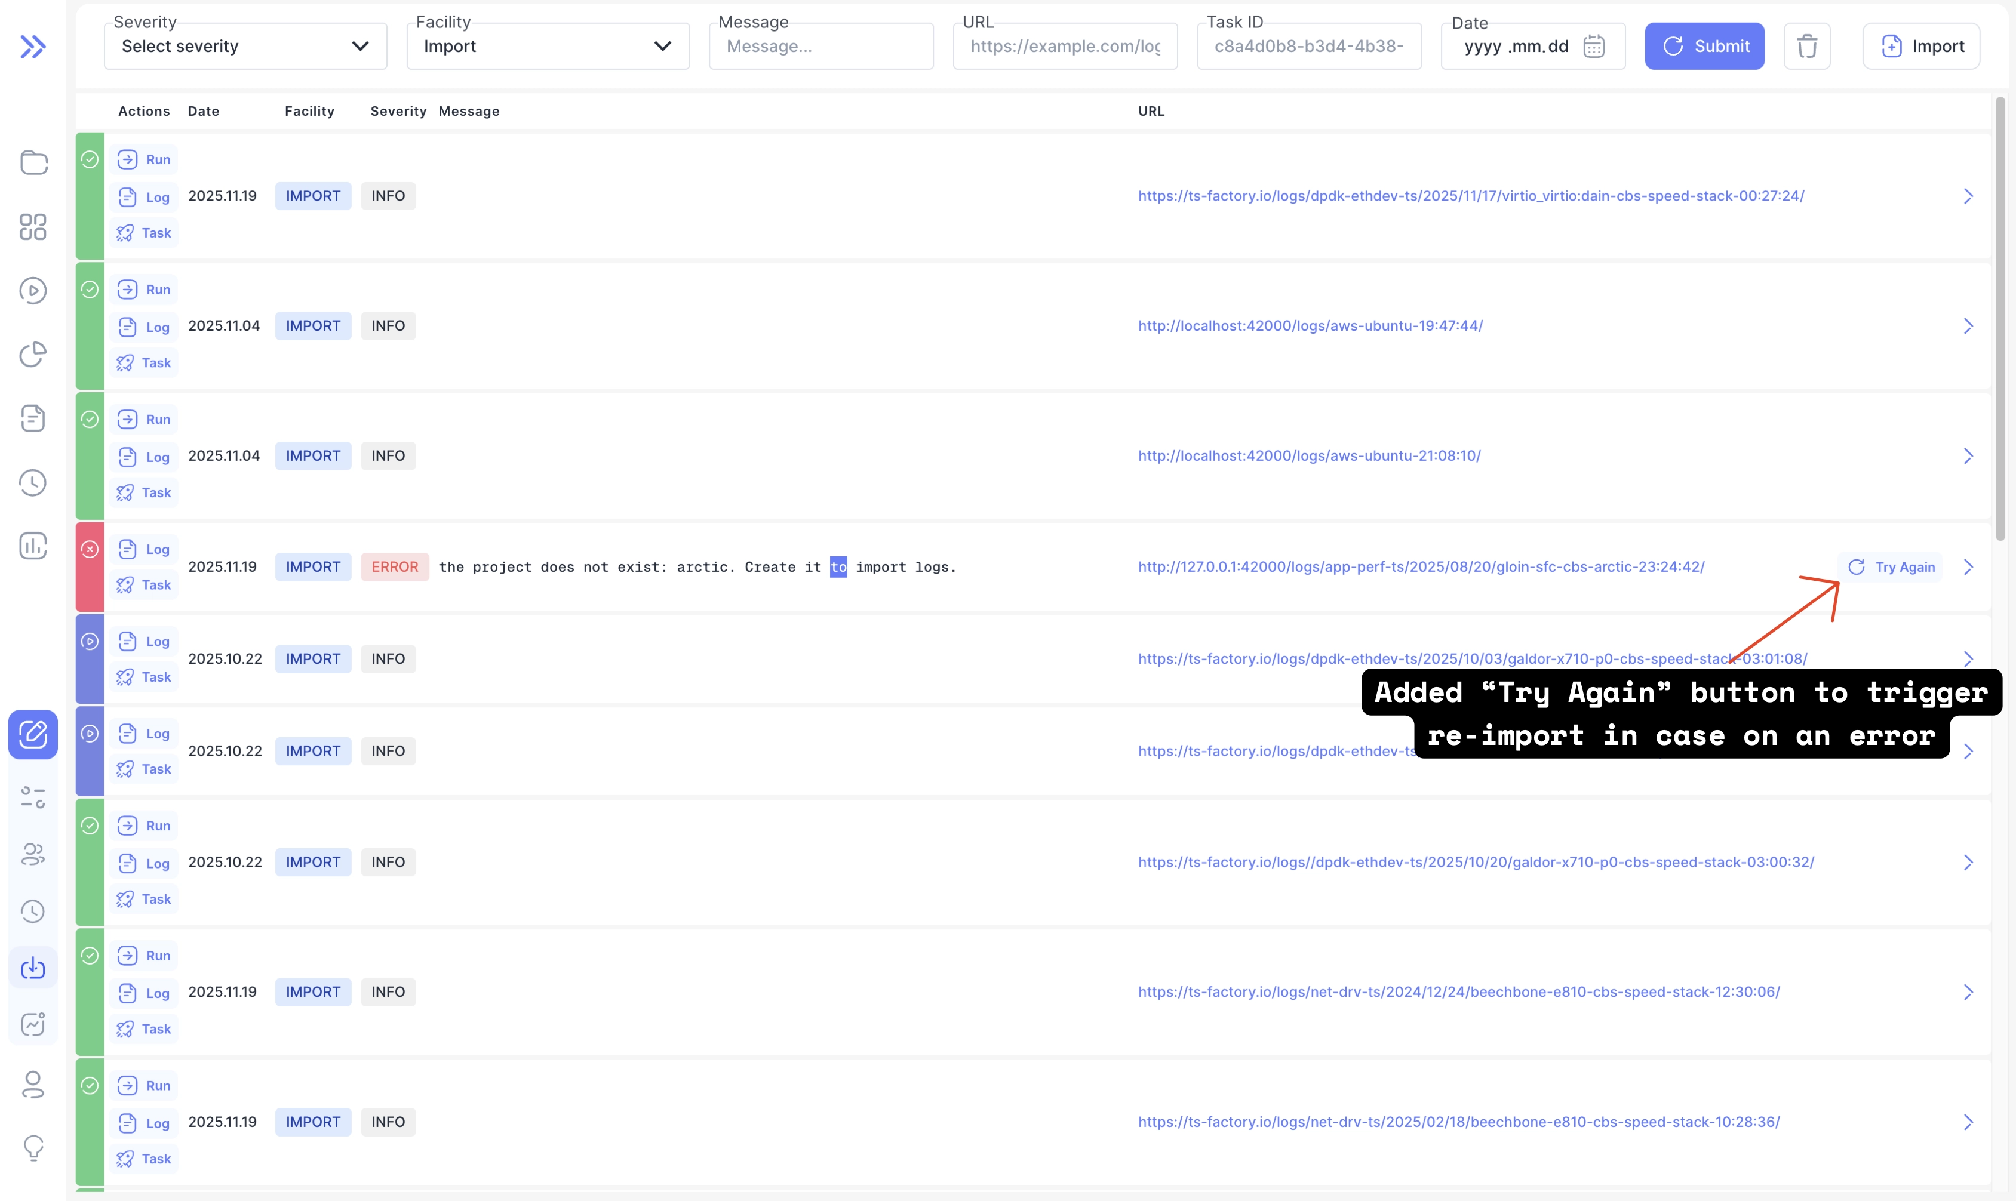Open the highlighted edit pencil sidebar icon

(x=33, y=734)
